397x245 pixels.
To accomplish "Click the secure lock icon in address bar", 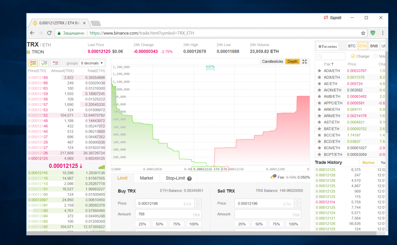I will pos(59,33).
